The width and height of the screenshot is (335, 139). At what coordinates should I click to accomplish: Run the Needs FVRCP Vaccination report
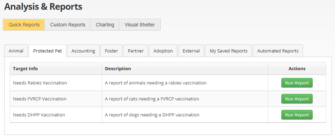297,99
